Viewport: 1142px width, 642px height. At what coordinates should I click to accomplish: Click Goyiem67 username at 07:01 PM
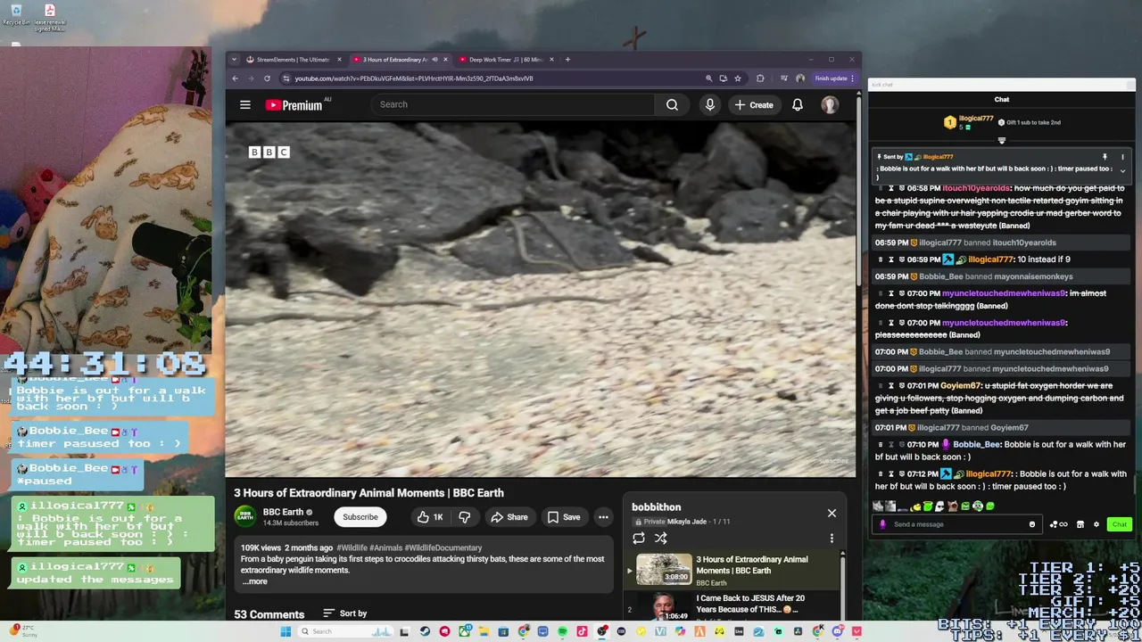960,386
